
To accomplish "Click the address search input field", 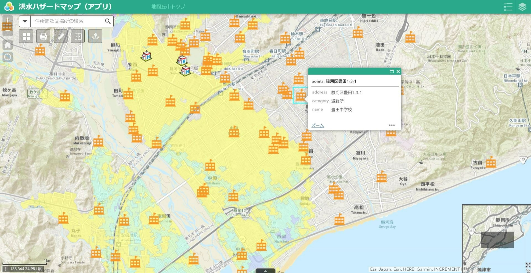I will (x=66, y=21).
